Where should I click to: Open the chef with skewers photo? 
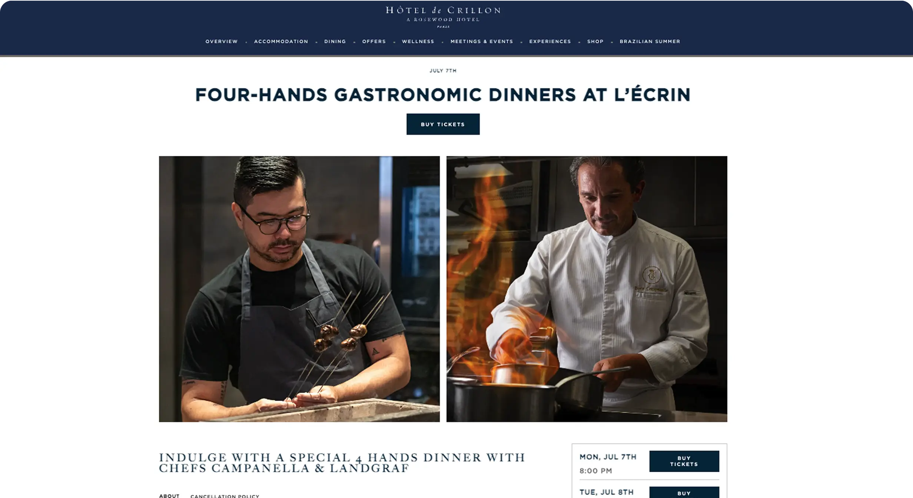click(299, 289)
